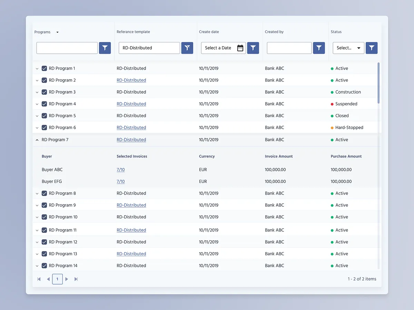The height and width of the screenshot is (310, 414).
Task: Go to the last page arrow
Action: [76, 279]
